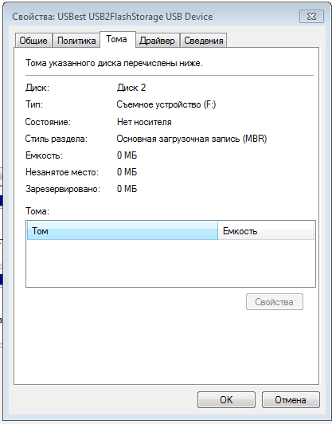This screenshot has height=424, width=332.
Task: Click the Нет носителя status text
Action: [144, 122]
